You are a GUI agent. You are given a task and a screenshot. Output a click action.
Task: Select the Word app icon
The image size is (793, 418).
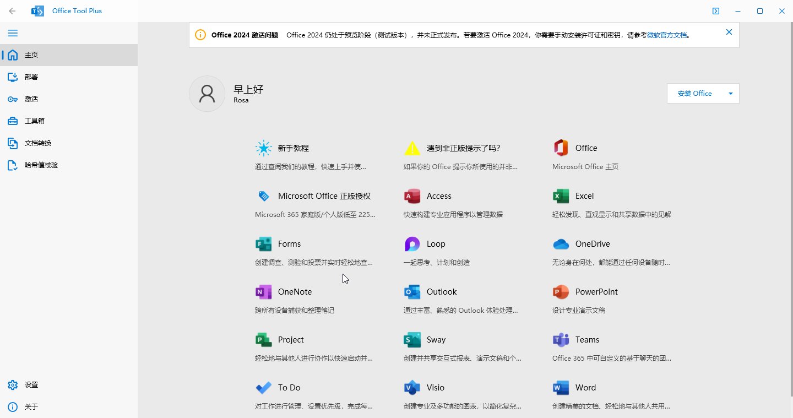[x=561, y=388]
